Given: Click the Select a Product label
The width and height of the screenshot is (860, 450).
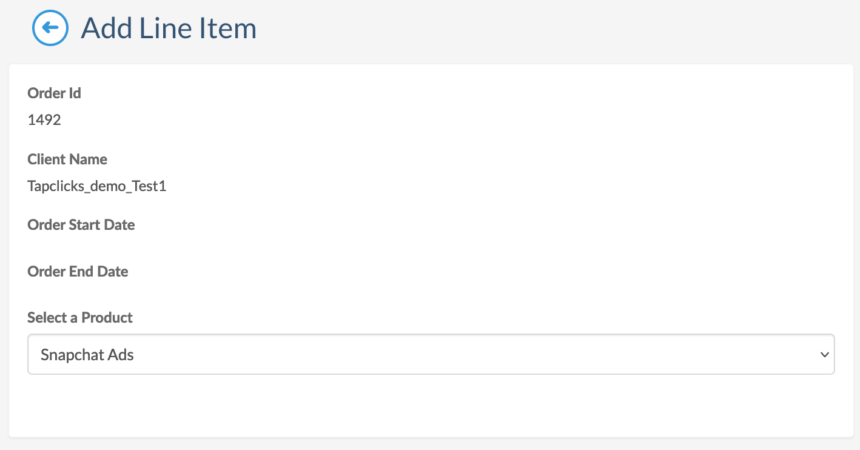Looking at the screenshot, I should (x=80, y=317).
